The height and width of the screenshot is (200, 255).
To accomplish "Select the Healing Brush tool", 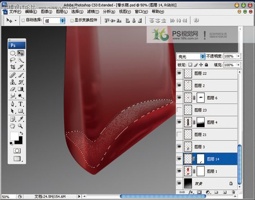I will [13, 75].
